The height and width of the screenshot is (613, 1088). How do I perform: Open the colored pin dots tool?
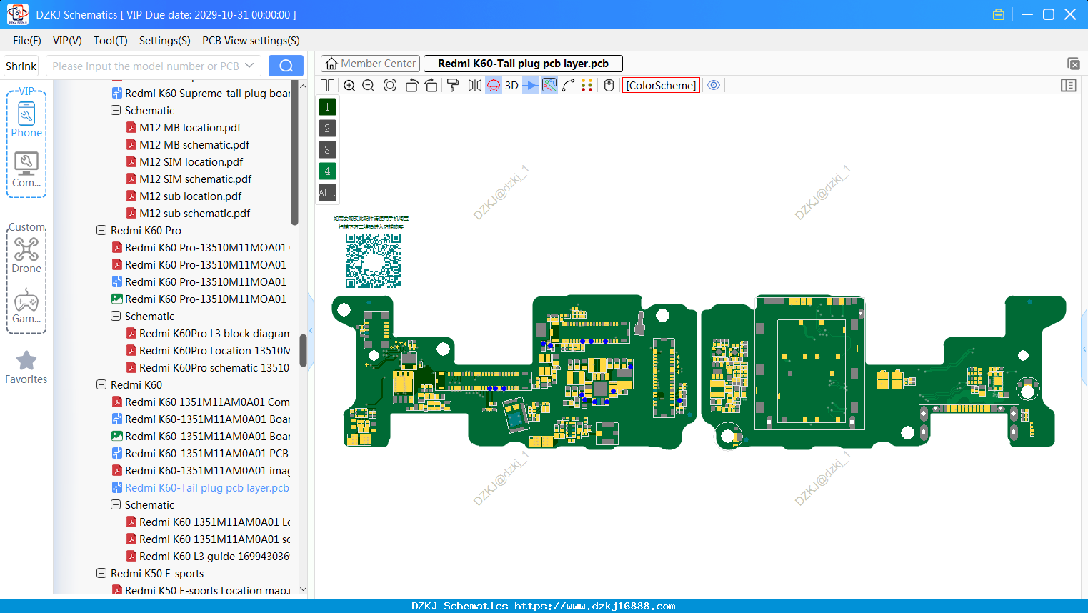587,86
